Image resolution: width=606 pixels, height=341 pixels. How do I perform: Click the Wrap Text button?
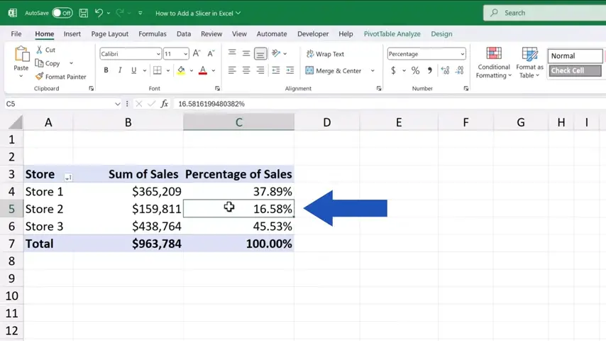[x=325, y=54]
